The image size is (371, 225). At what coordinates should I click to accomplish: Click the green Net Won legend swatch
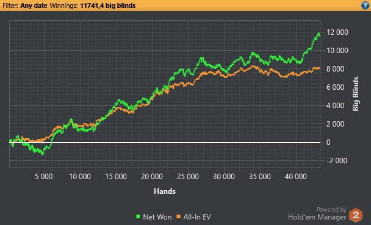click(138, 216)
